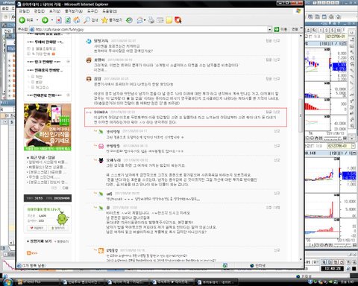
Task: Open the address bar URL dropdown
Action: [270, 29]
